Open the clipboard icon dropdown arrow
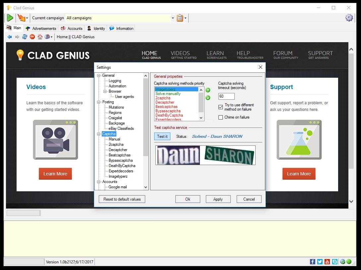The width and height of the screenshot is (361, 270). click(185, 18)
